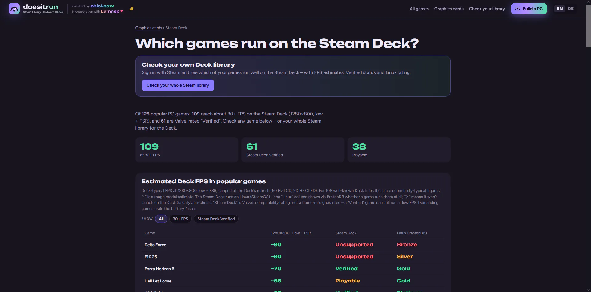Screen dimensions: 591x292
Task: Click the 38 Playable stat card
Action: pos(399,150)
